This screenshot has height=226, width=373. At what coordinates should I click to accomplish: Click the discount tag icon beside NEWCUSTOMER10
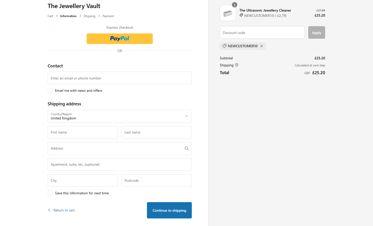pos(224,46)
